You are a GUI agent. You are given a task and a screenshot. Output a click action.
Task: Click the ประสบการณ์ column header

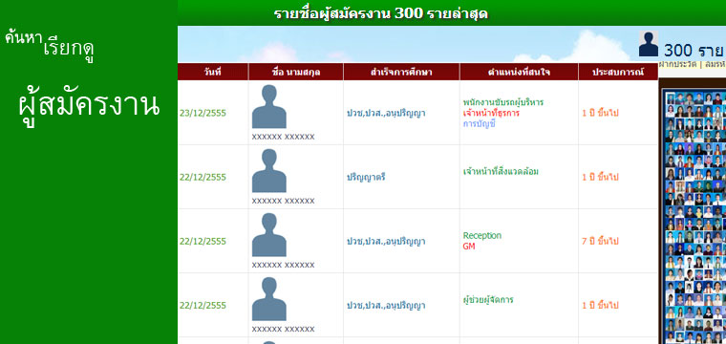click(618, 73)
